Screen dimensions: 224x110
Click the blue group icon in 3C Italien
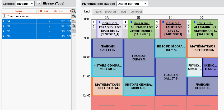click(163, 22)
